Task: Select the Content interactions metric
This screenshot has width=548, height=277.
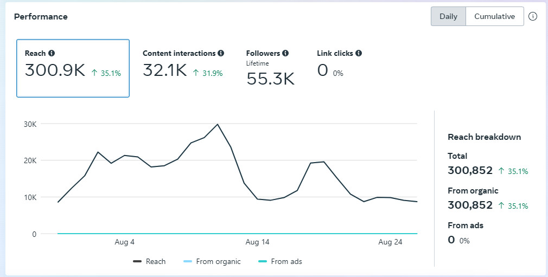Action: (x=183, y=65)
